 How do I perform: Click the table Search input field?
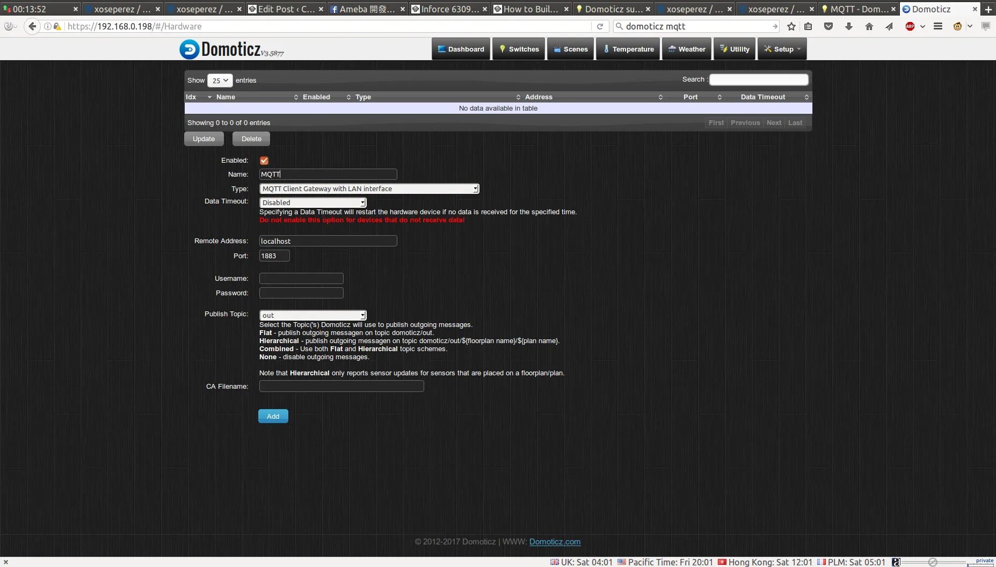pos(759,79)
